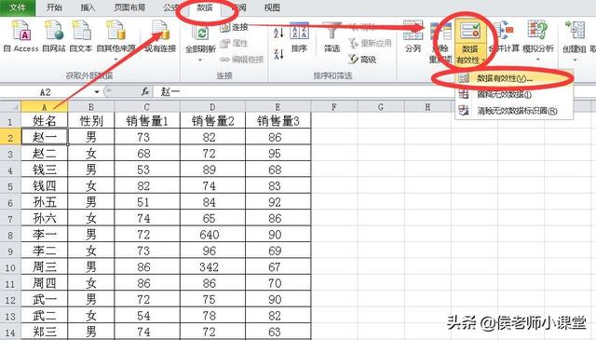
Task: Click header cell 销售量1
Action: pos(147,121)
